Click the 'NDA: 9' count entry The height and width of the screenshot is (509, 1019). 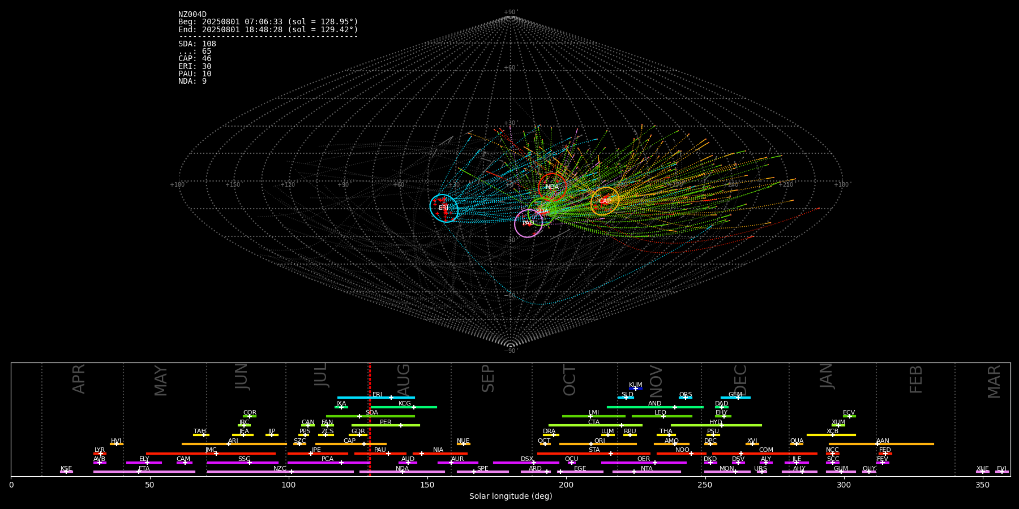192,81
